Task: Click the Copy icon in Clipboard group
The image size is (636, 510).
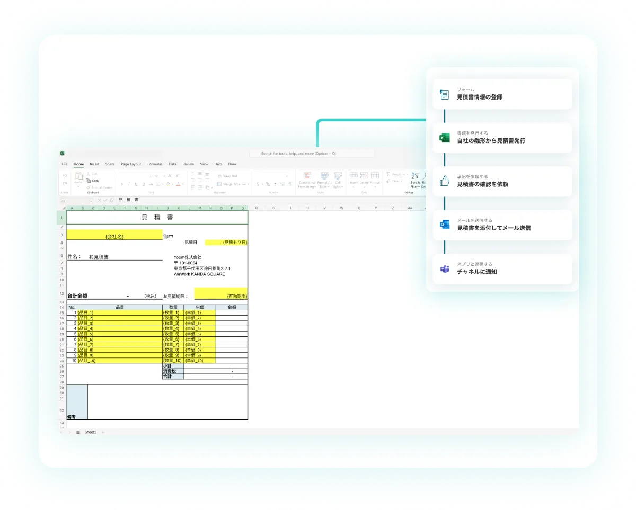Action: click(88, 181)
